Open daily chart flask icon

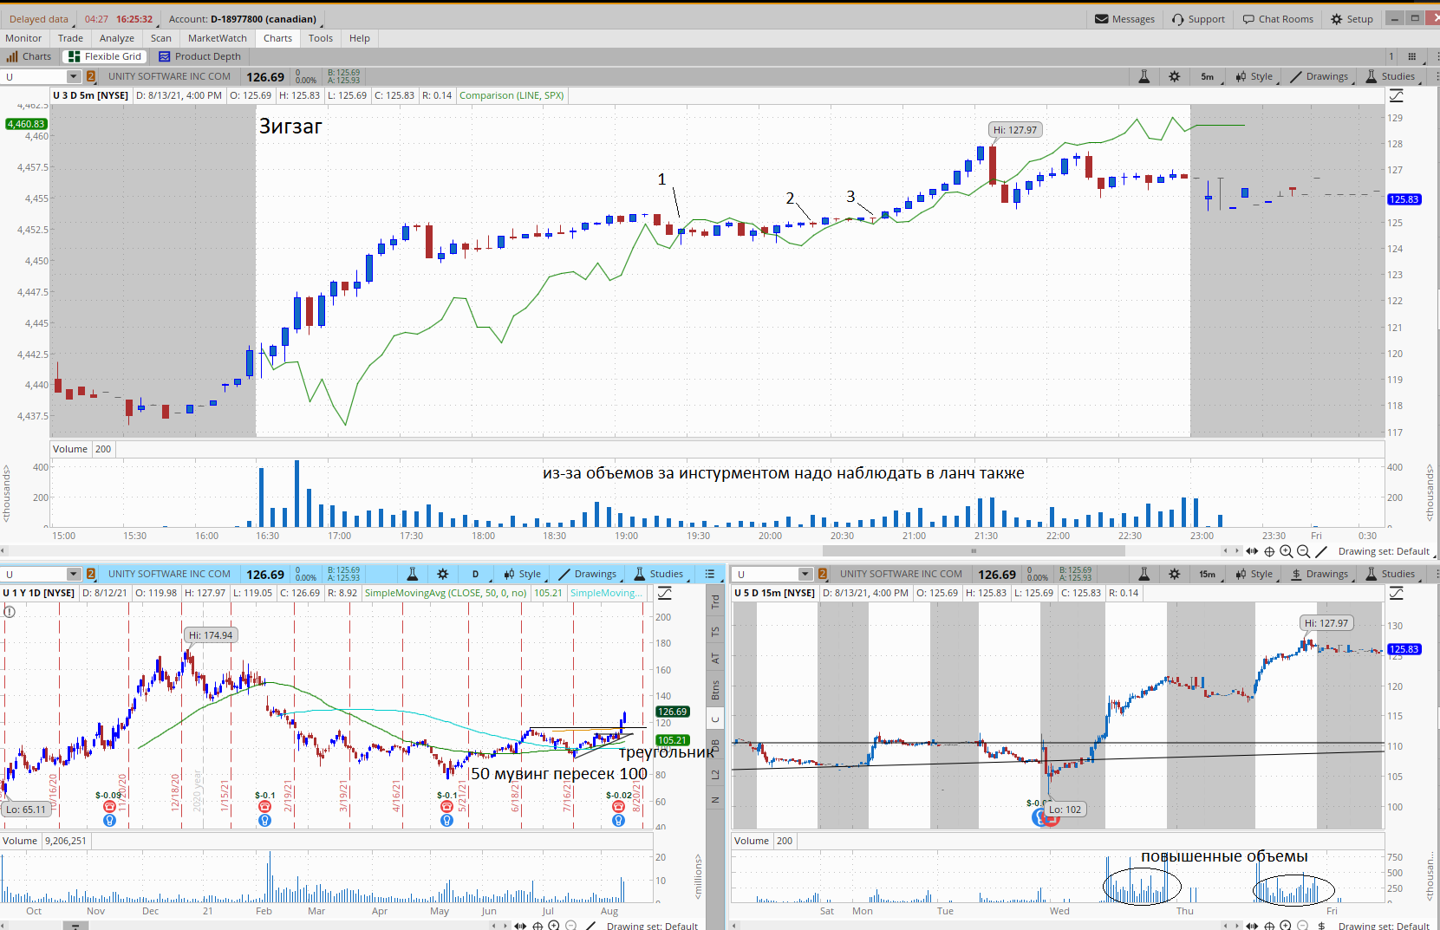click(413, 574)
